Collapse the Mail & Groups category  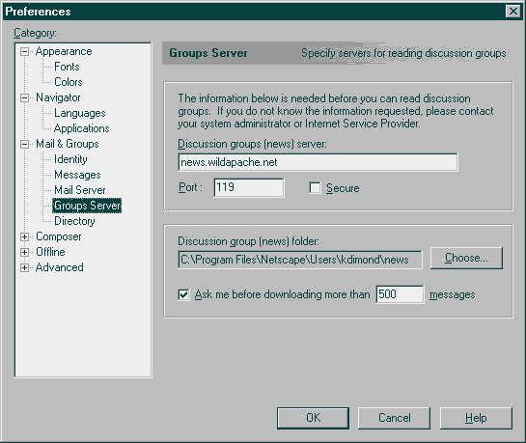pos(24,144)
